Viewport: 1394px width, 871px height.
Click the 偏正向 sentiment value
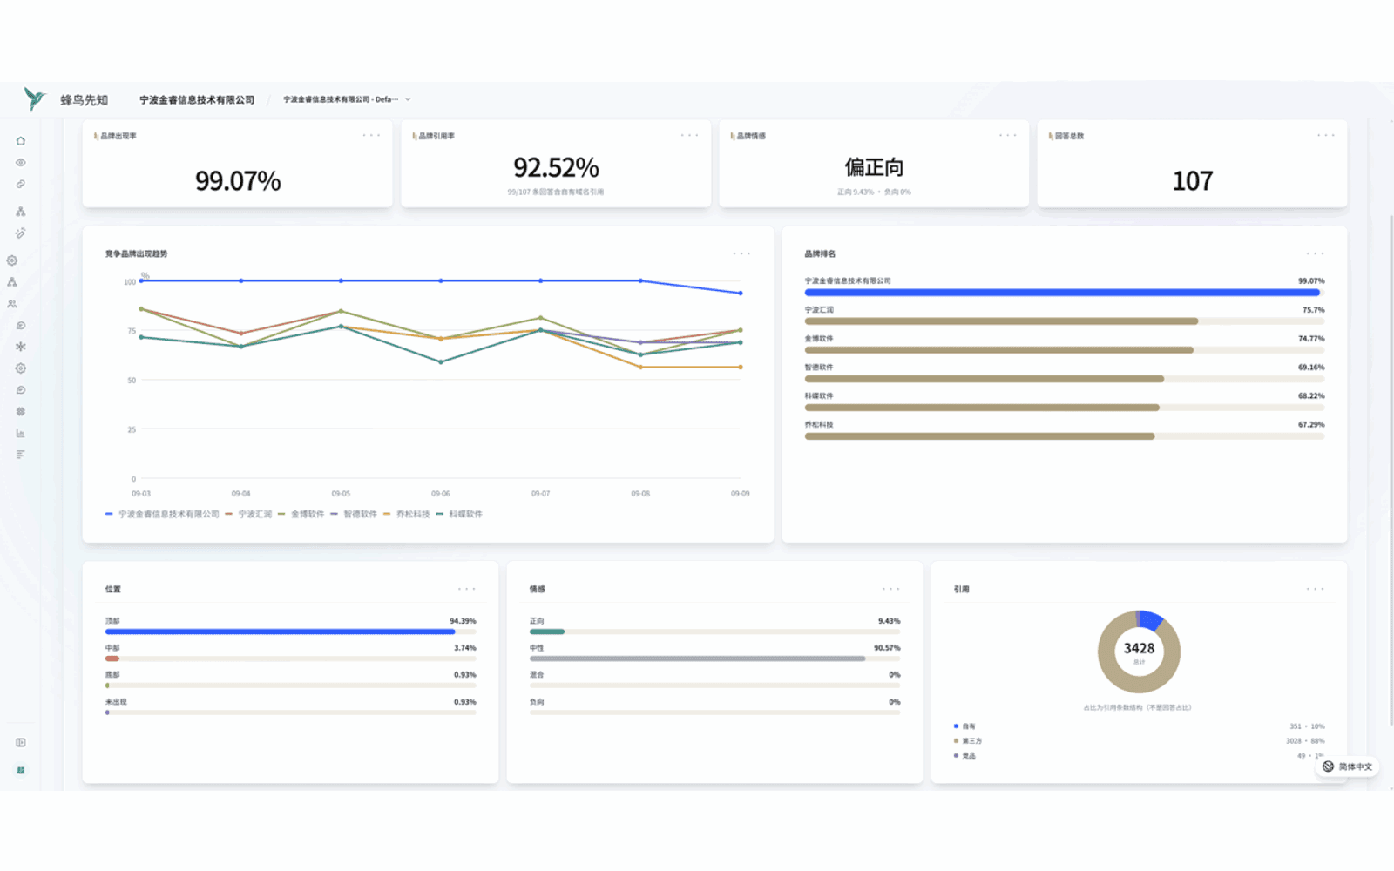874,167
